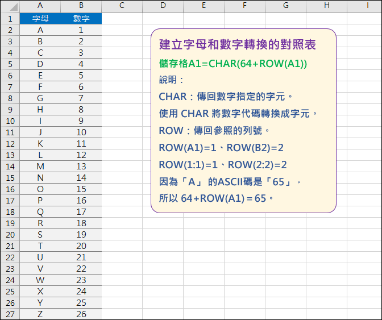Click cell containing letter B
The height and width of the screenshot is (320, 382).
point(40,41)
